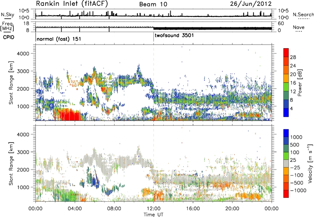The image size is (314, 217).
Task: Click the 'Nave' legend label
Action: (299, 27)
